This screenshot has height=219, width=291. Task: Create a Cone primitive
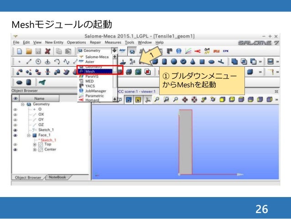(193, 61)
